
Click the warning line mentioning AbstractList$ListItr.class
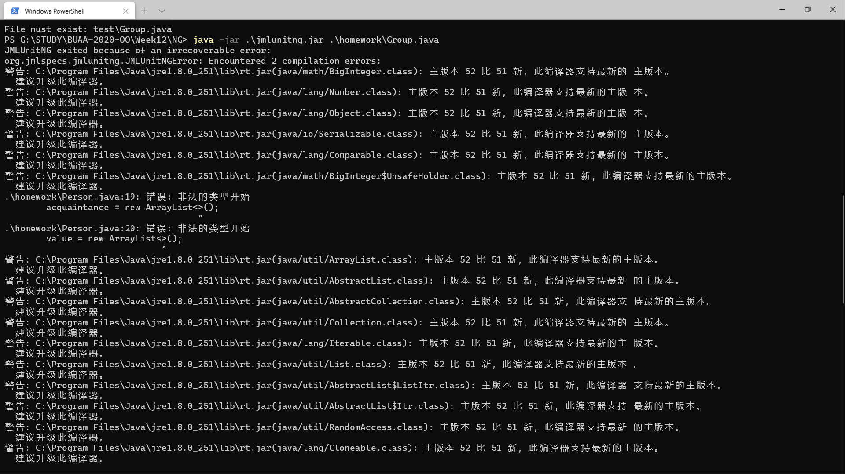pyautogui.click(x=364, y=386)
